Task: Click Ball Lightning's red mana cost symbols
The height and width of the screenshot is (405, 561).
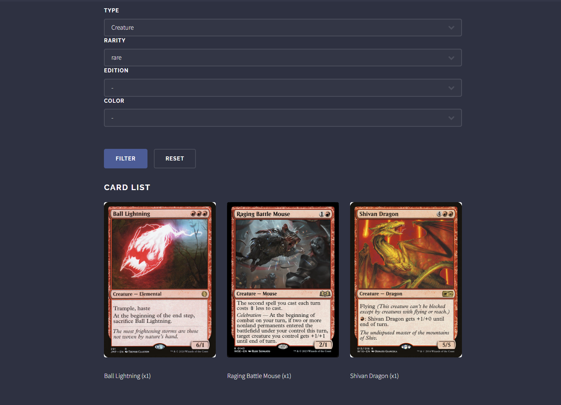Action: [x=199, y=214]
